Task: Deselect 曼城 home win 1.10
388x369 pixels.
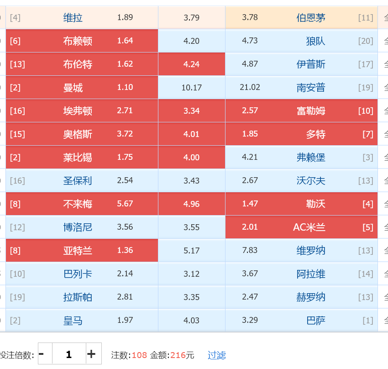Action: pos(82,87)
